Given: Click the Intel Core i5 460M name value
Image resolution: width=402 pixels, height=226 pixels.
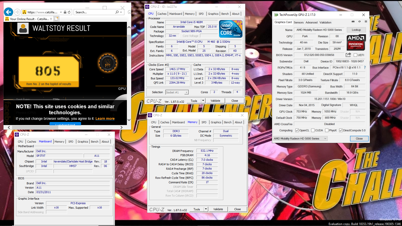Looking at the screenshot, I should [x=191, y=22].
